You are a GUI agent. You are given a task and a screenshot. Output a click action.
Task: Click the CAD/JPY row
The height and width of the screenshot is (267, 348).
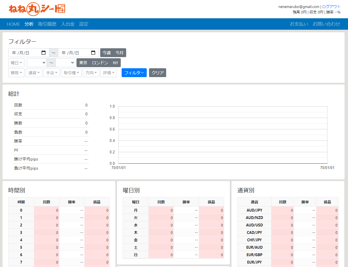point(288,232)
